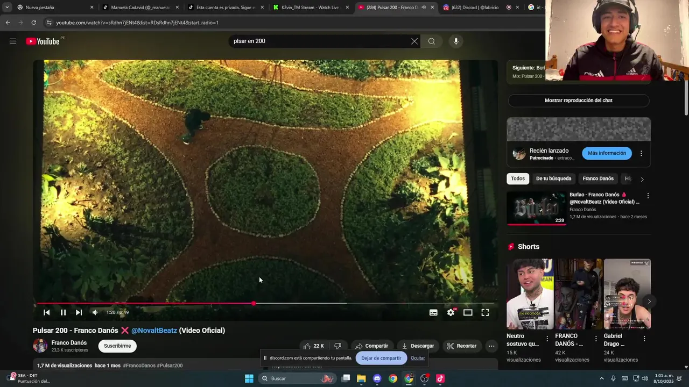Click Mostrar reproducción del chat

(x=579, y=101)
